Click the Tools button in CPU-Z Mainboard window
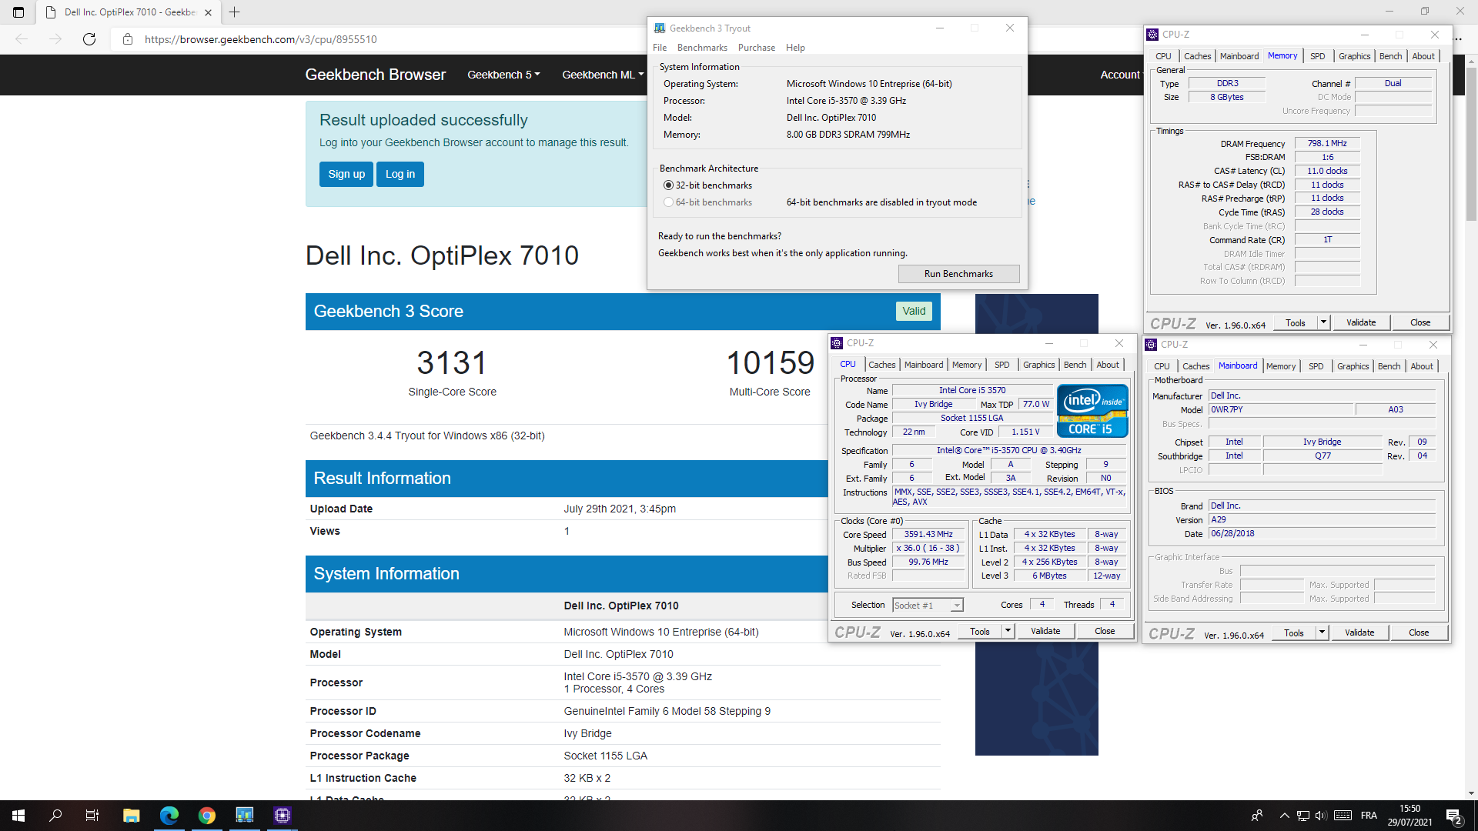 pyautogui.click(x=1294, y=632)
